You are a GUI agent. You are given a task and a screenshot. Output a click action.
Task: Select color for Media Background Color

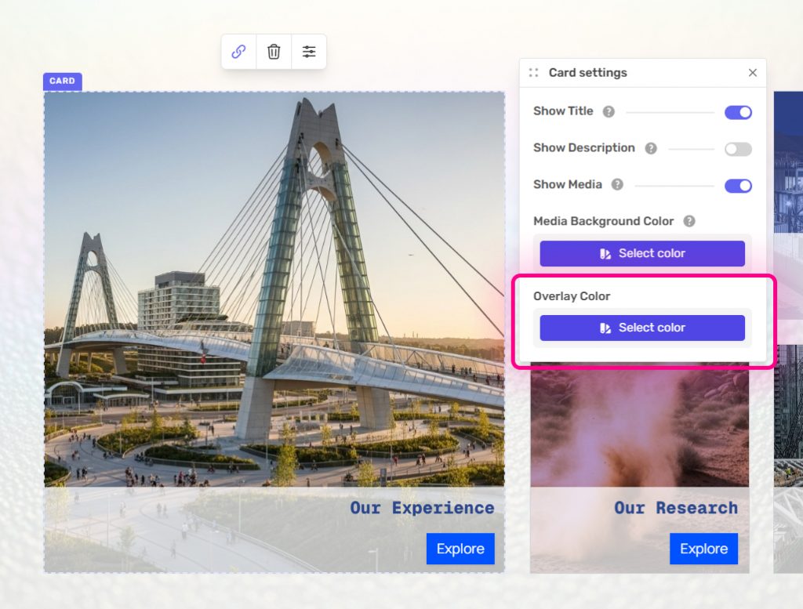pyautogui.click(x=642, y=254)
